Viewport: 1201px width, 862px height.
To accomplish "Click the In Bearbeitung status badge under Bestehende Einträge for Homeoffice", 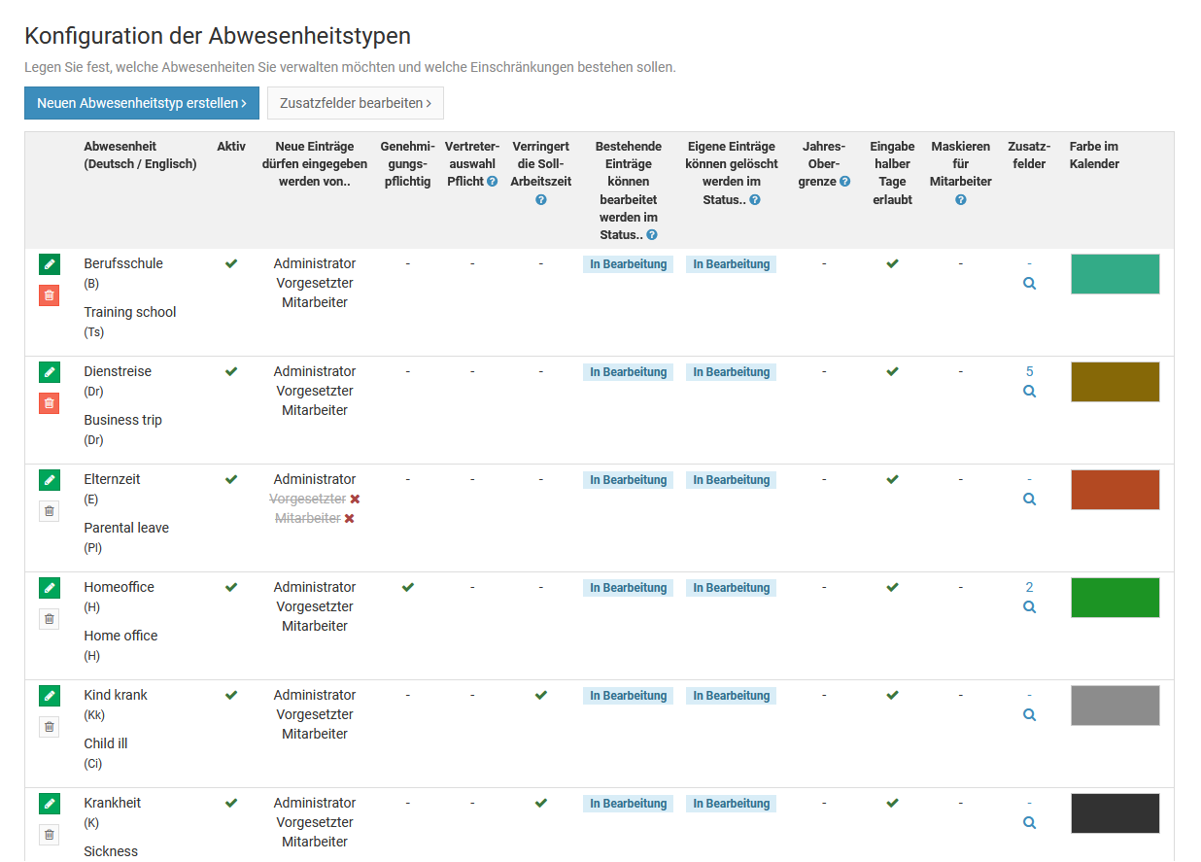I will click(x=629, y=588).
